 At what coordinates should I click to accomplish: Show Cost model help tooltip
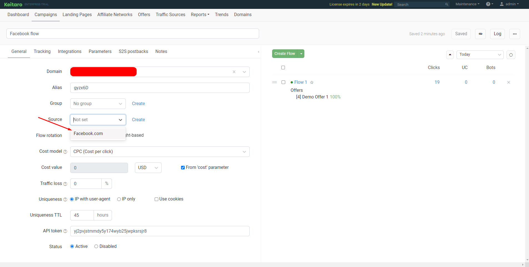65,152
